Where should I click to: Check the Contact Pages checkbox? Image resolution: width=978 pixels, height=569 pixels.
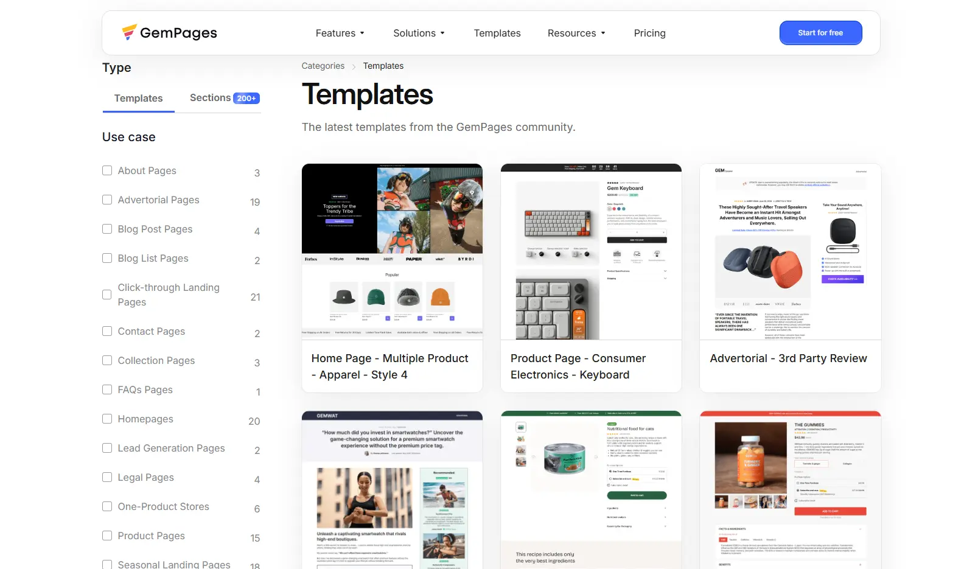(x=107, y=331)
